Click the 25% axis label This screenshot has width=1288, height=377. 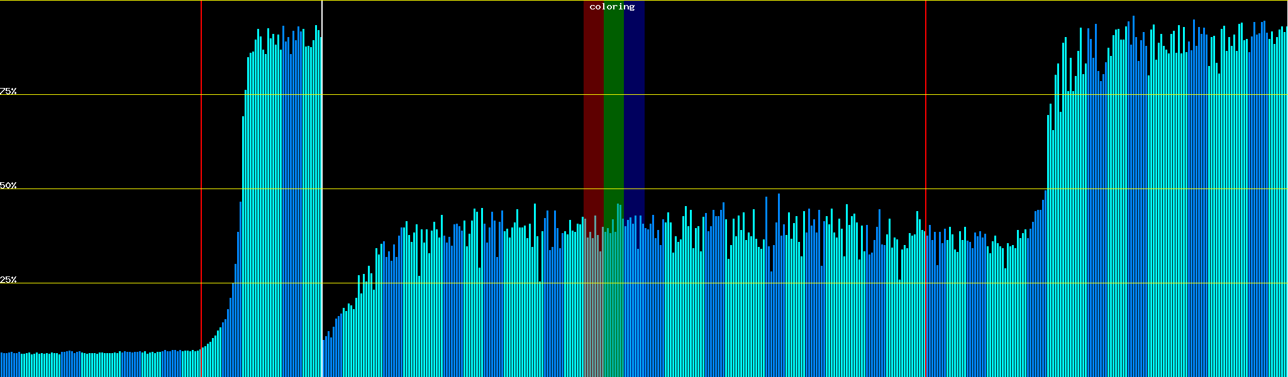pyautogui.click(x=8, y=280)
